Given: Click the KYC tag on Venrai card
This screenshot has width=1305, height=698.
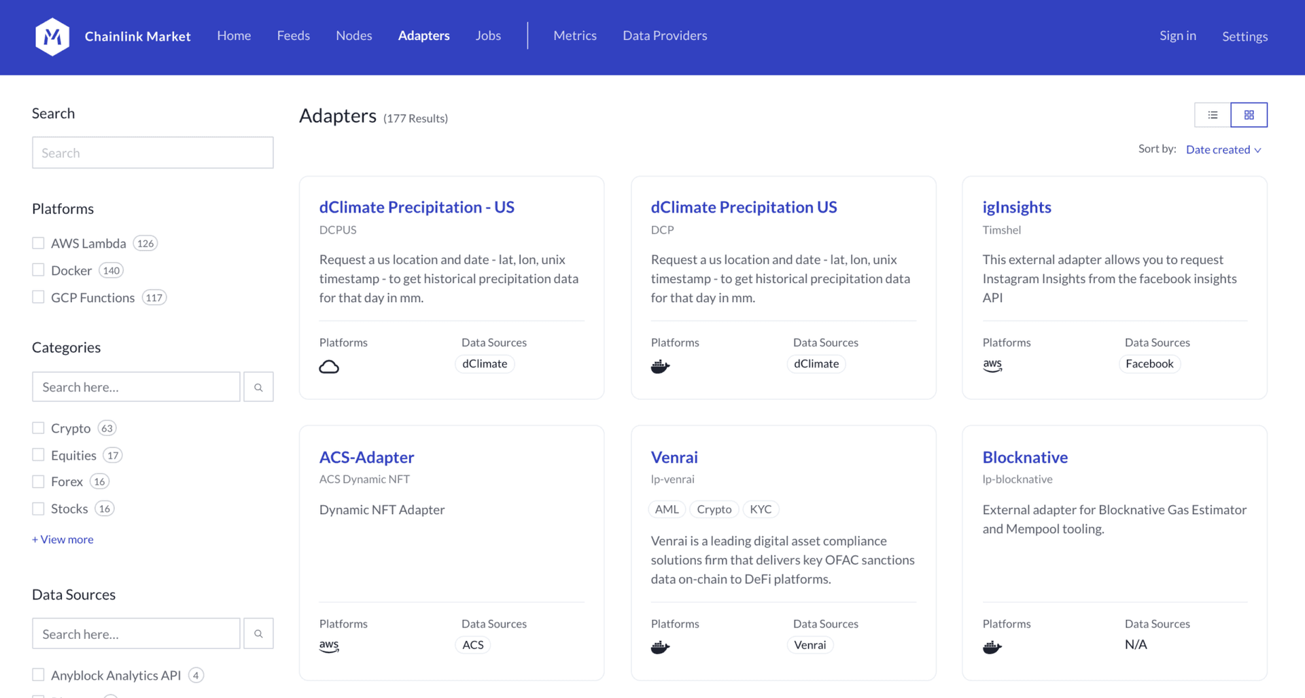Looking at the screenshot, I should point(761,509).
